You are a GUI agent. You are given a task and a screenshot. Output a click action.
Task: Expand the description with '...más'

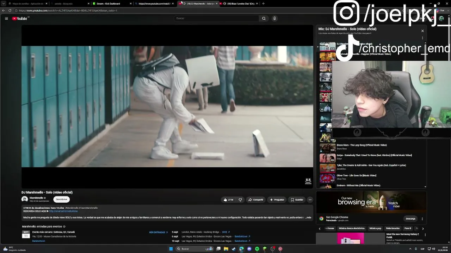tap(308, 218)
